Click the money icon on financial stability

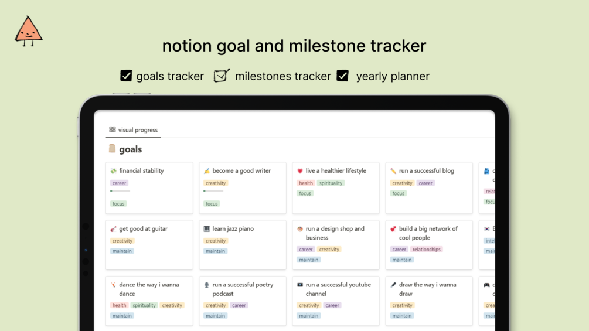(113, 171)
